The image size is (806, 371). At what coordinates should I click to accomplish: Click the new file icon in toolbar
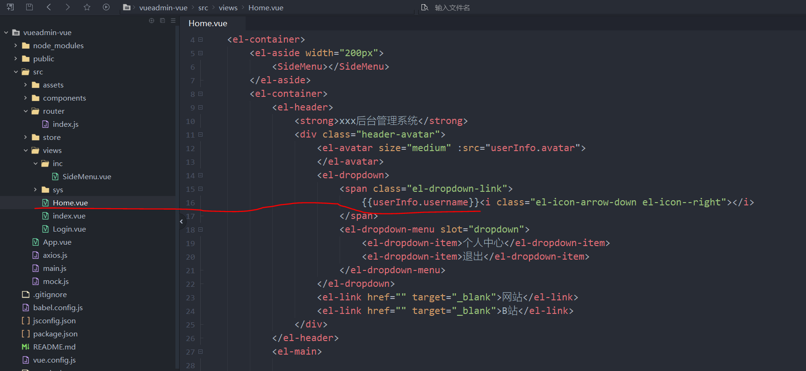[x=10, y=7]
